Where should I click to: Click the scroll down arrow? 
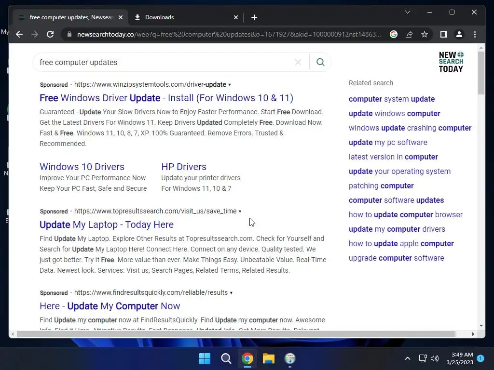click(x=481, y=326)
